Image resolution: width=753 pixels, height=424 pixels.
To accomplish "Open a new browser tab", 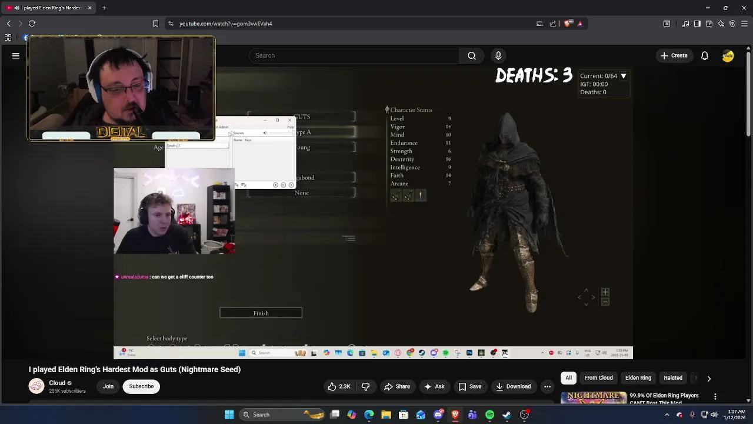I will pos(104,8).
